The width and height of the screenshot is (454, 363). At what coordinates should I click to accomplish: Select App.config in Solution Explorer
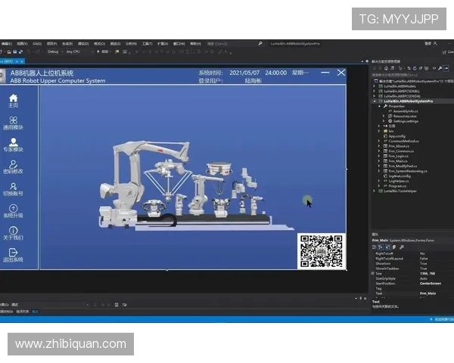coord(397,136)
